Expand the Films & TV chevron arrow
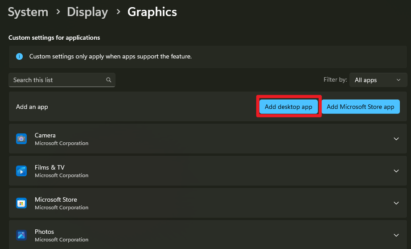The image size is (411, 249). tap(396, 171)
